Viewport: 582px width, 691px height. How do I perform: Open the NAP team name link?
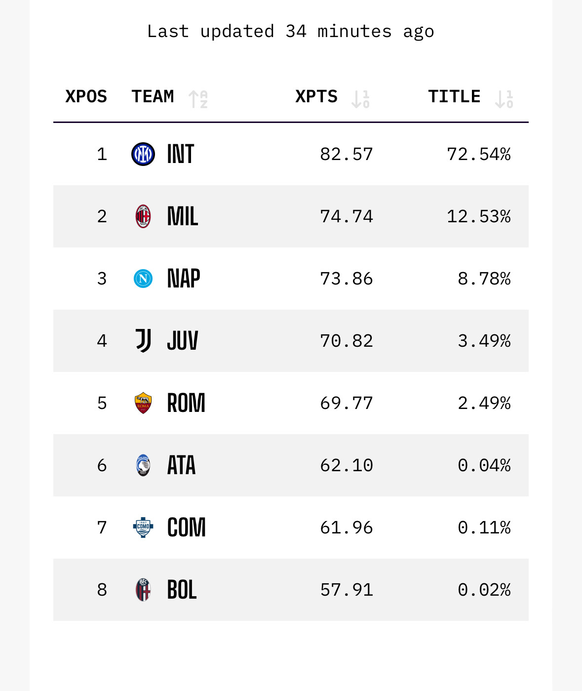[x=184, y=279]
